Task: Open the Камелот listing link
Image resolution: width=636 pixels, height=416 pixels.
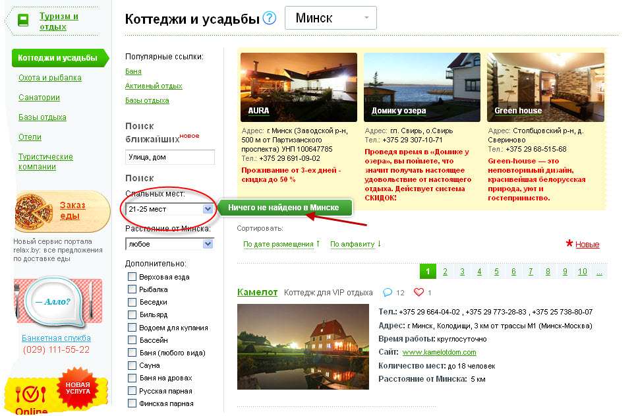Action: pyautogui.click(x=257, y=292)
